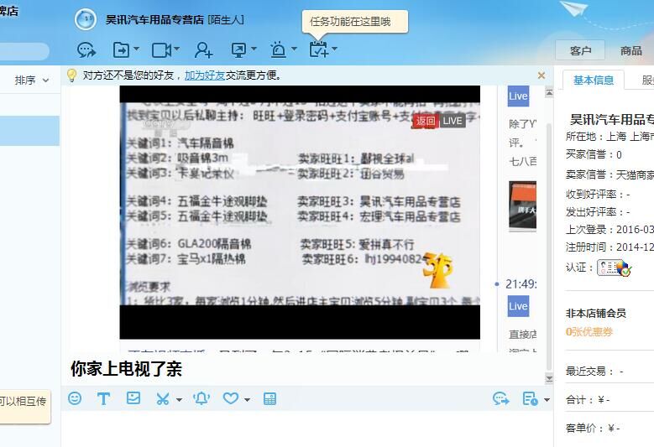This screenshot has width=654, height=447.
Task: Start a video call with camera icon
Action: coord(162,50)
